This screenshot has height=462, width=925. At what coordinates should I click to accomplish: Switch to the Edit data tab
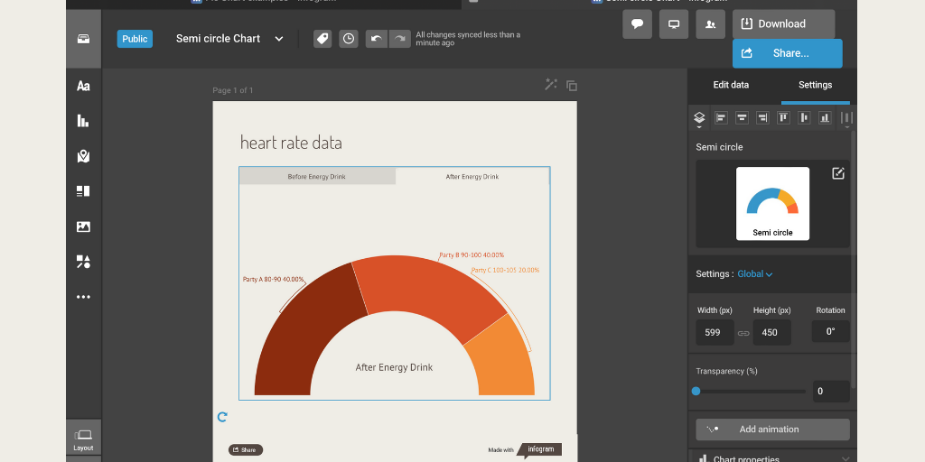point(731,85)
